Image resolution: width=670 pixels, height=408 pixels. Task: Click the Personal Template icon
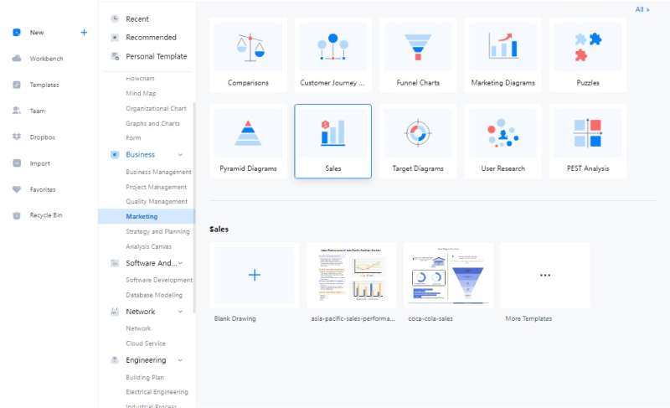115,56
